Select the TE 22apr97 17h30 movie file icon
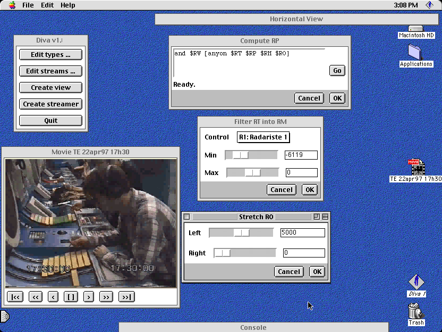This screenshot has width=442, height=332. click(x=416, y=169)
